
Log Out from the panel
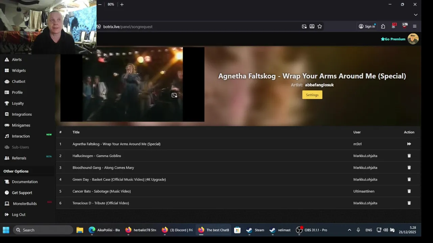[15, 215]
